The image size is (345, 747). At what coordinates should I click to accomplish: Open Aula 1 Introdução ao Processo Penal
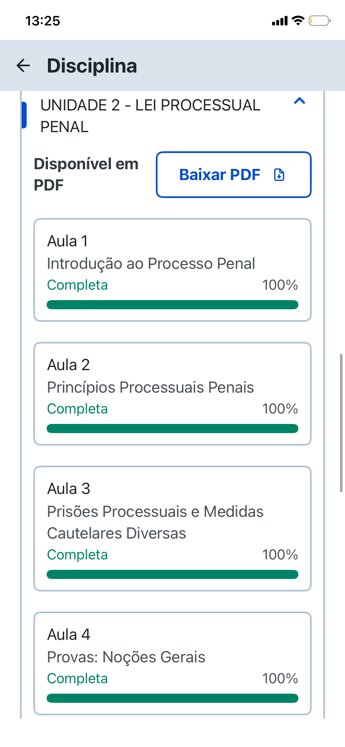172,270
